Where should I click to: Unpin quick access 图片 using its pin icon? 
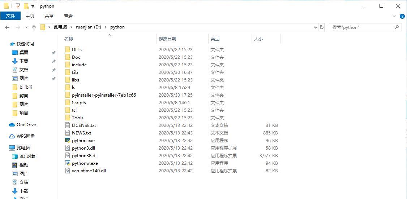(x=54, y=78)
